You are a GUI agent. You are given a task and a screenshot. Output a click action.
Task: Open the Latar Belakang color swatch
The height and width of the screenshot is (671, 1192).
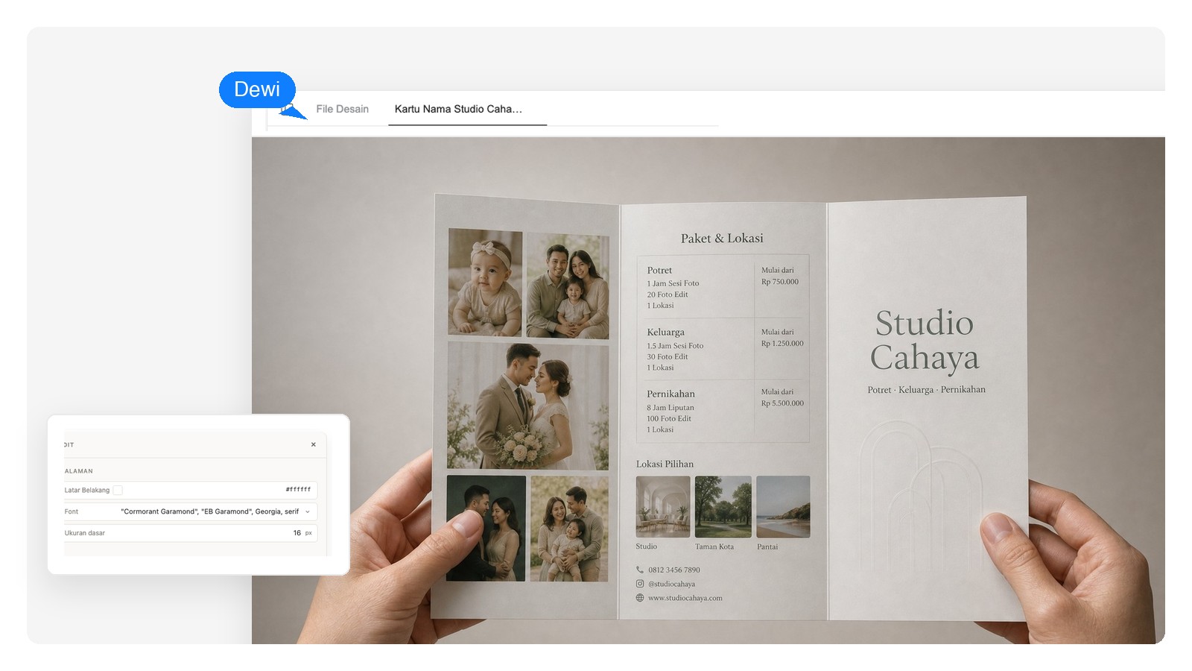(x=118, y=490)
